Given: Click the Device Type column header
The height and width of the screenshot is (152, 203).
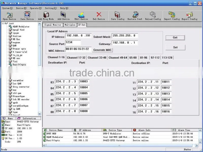Looking at the screenshot, I should point(117,130).
